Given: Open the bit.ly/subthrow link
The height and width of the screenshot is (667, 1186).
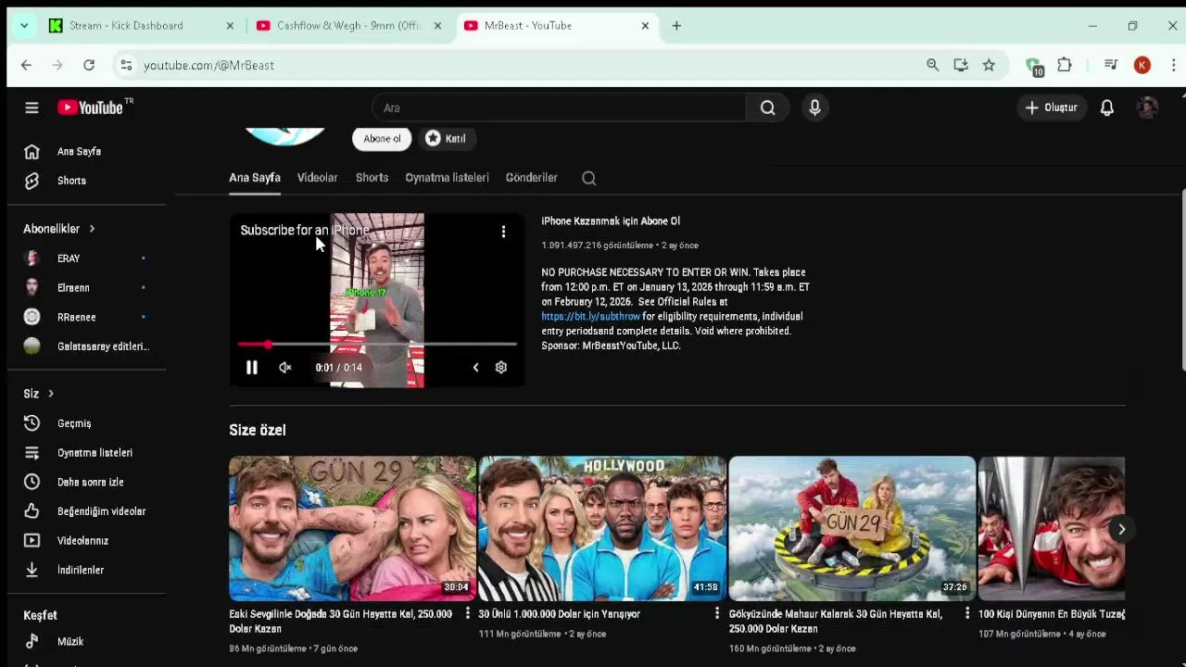Looking at the screenshot, I should tap(590, 316).
